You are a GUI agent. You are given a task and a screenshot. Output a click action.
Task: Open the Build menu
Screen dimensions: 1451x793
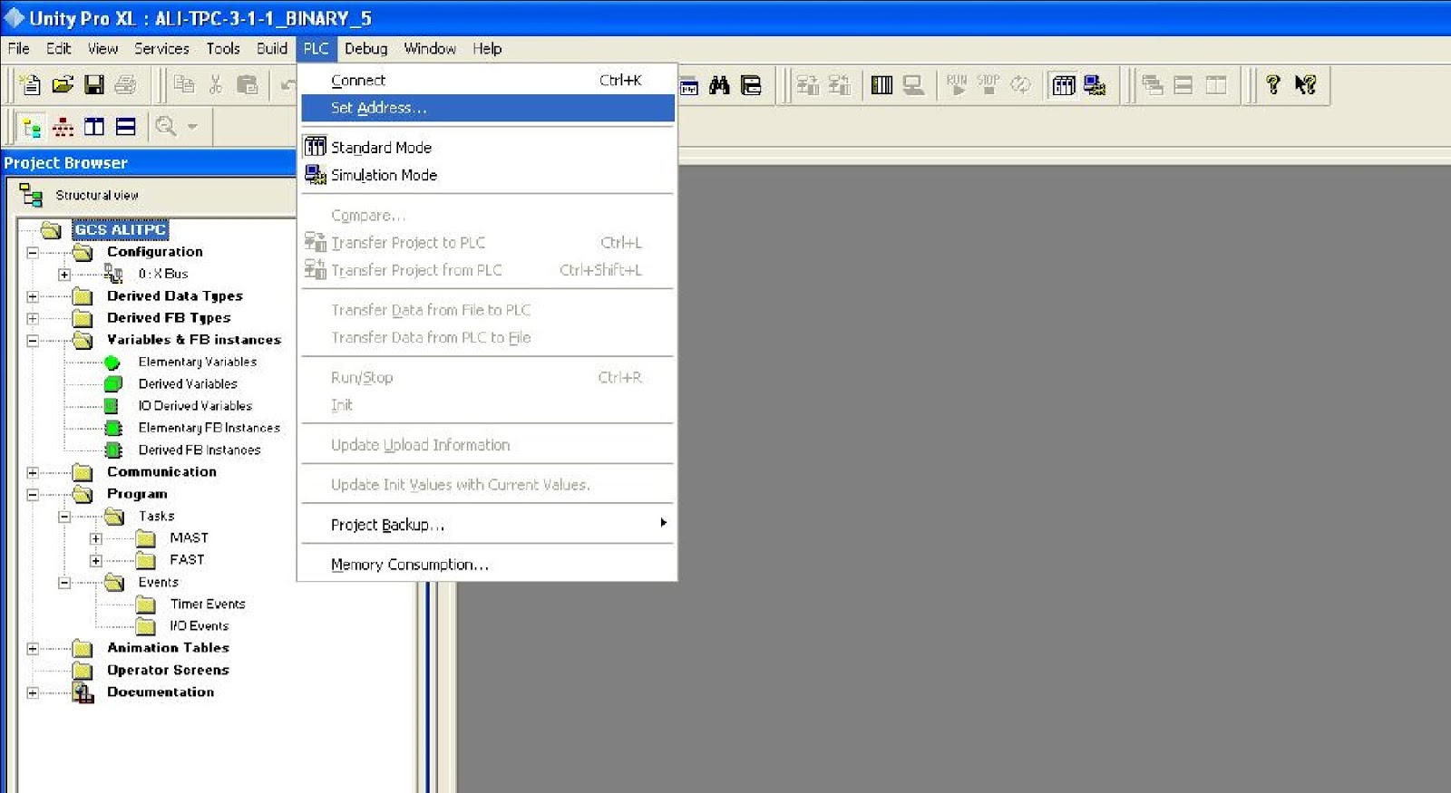pos(271,48)
